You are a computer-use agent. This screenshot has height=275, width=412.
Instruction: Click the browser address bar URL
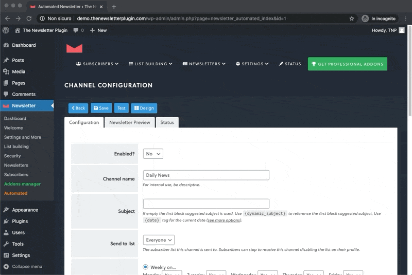181,19
